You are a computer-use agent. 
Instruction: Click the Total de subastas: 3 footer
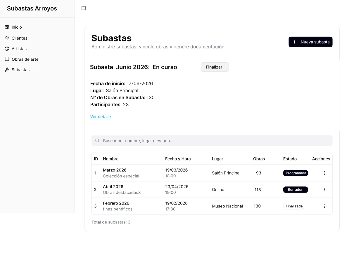pos(111,222)
